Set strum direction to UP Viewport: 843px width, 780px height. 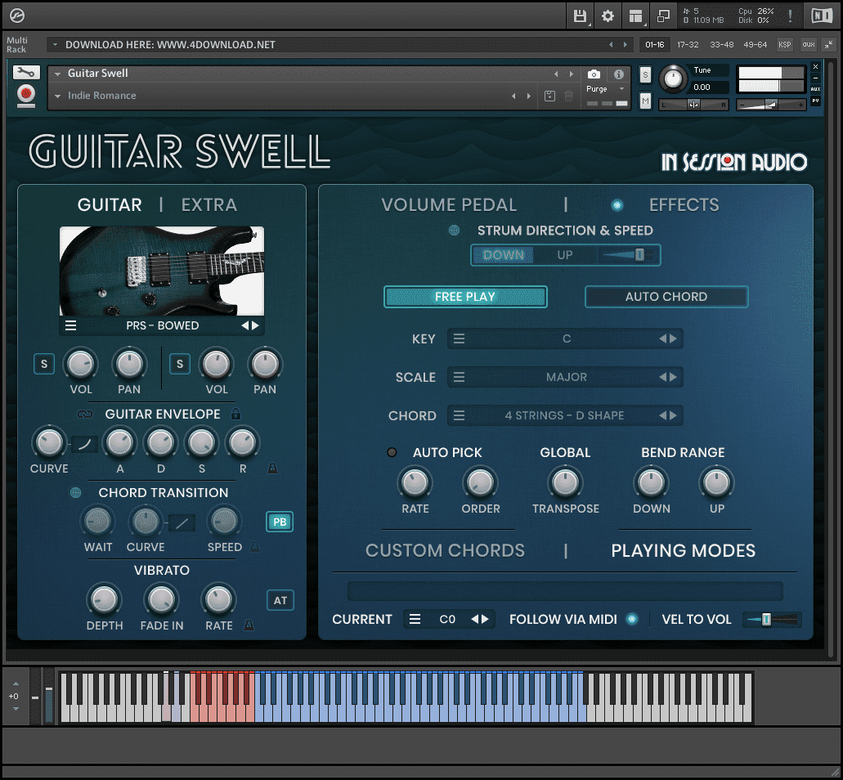[x=564, y=255]
